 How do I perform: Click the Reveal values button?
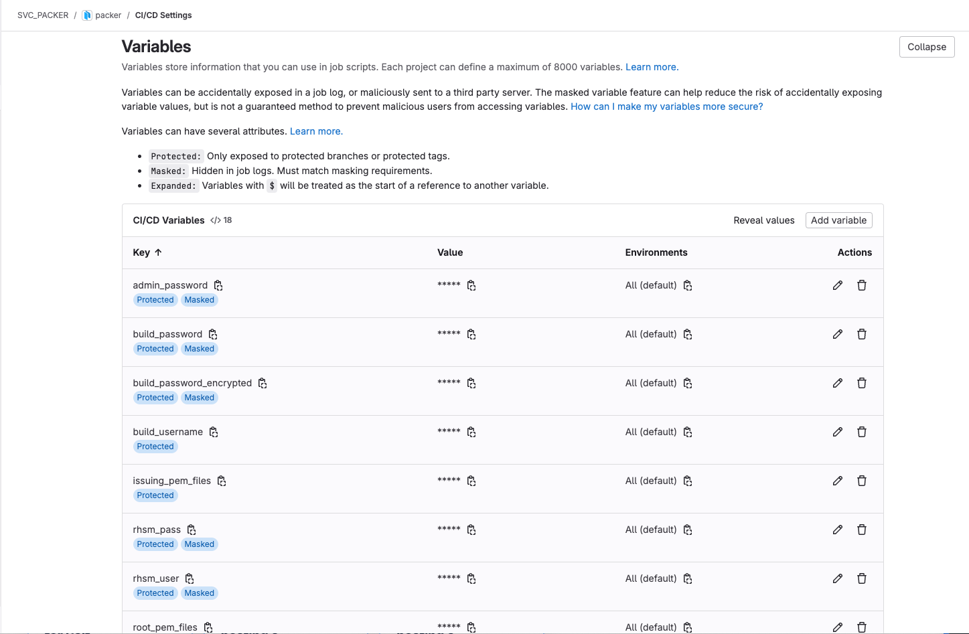tap(763, 220)
